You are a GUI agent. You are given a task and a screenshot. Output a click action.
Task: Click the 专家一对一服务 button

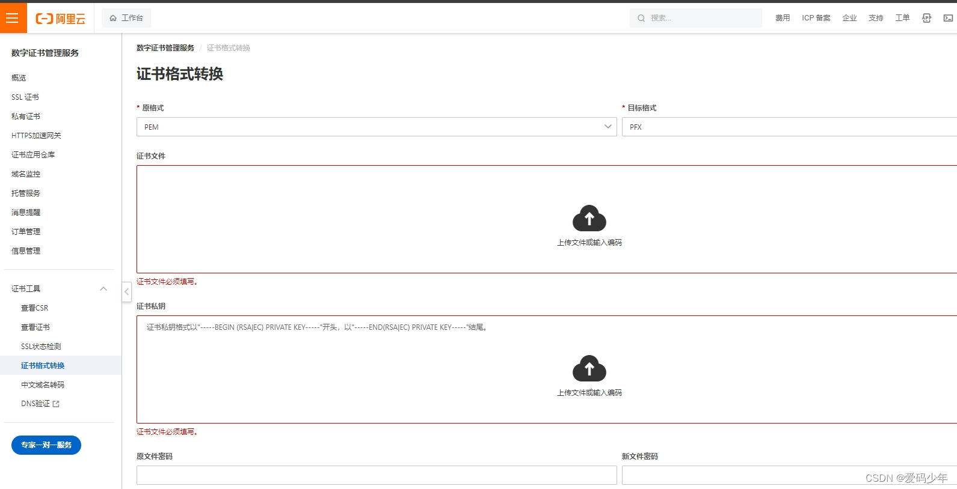(46, 445)
